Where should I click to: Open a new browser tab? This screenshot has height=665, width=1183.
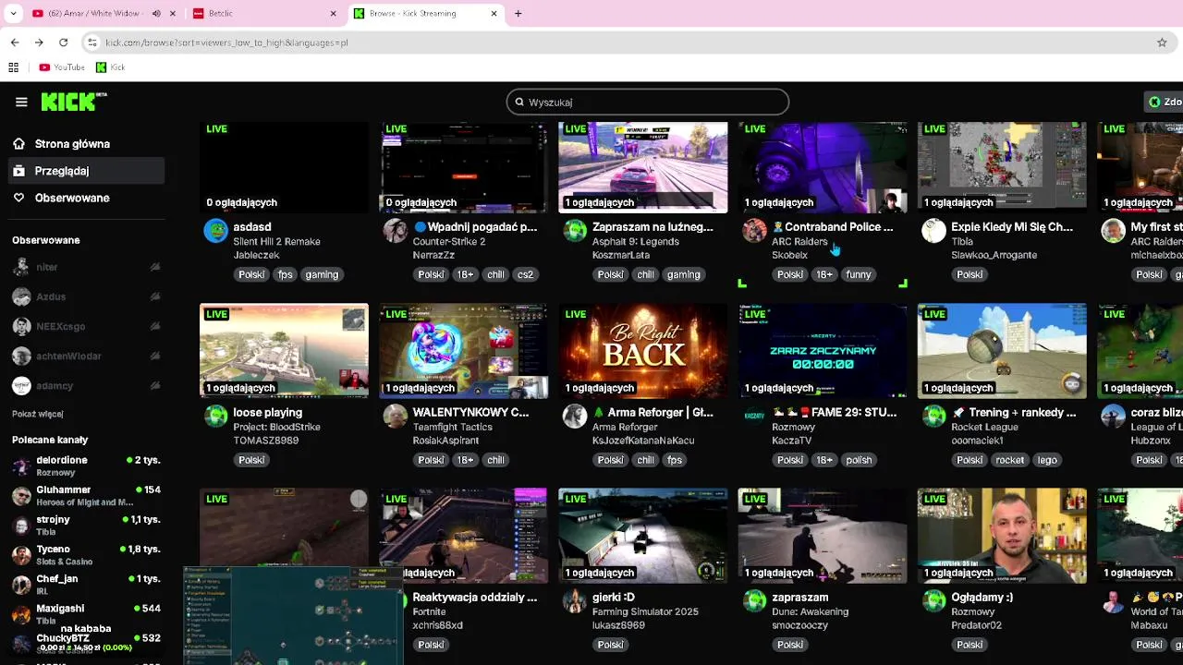[x=518, y=14]
